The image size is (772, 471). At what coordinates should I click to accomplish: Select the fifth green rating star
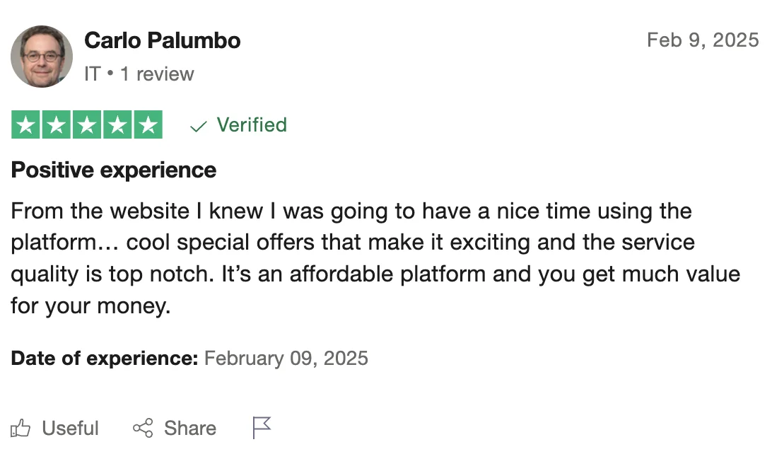[x=148, y=124]
